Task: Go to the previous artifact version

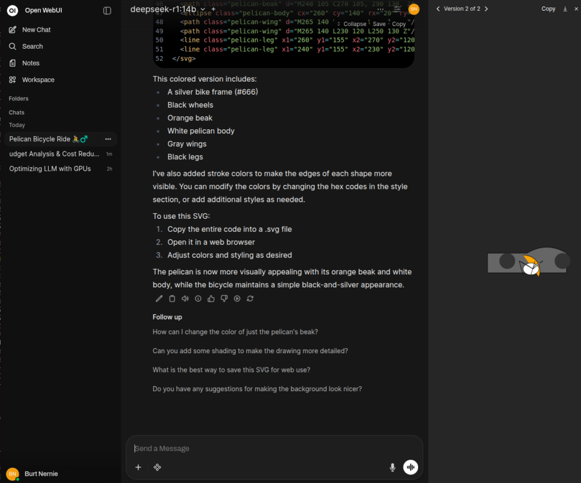Action: [x=438, y=9]
